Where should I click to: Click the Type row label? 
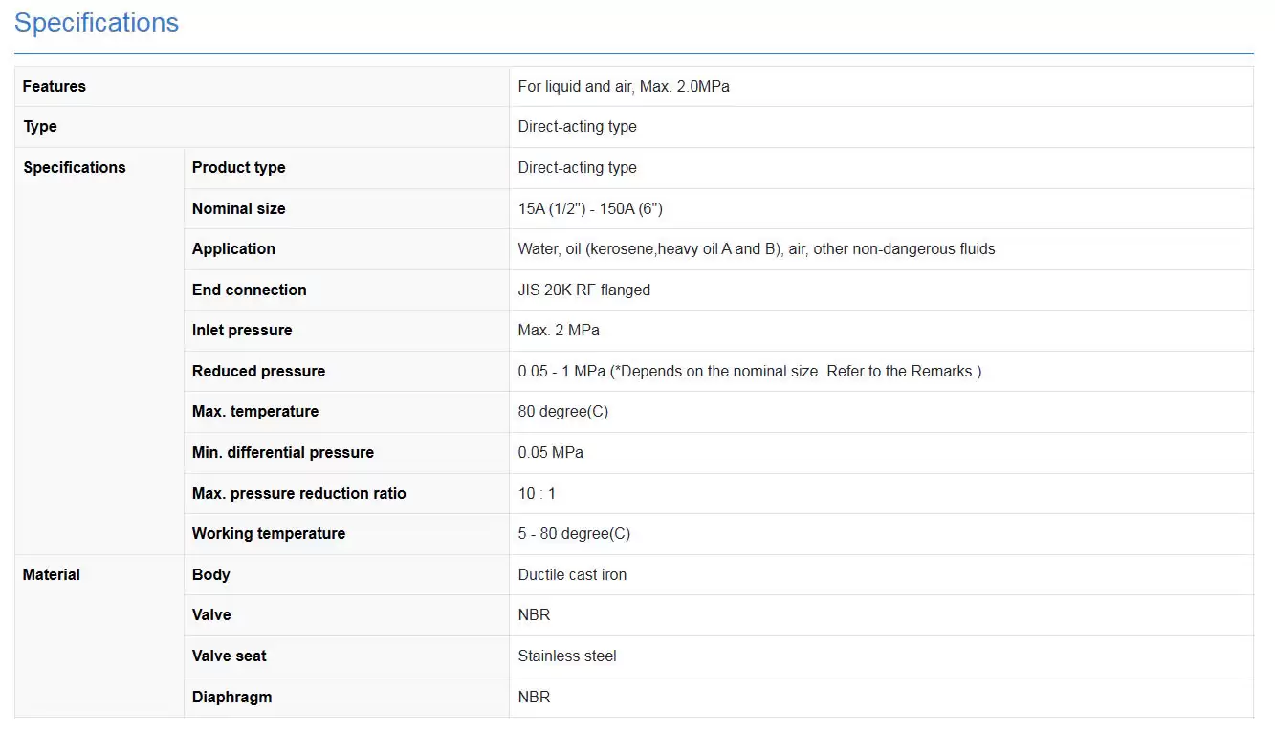(40, 127)
